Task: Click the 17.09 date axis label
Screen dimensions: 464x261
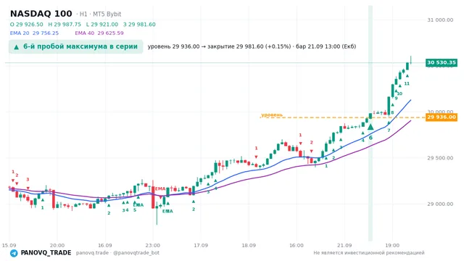Action: (201, 245)
